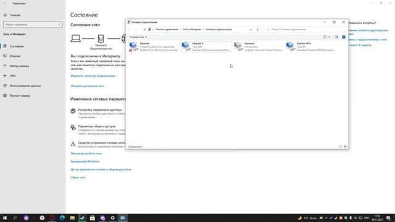This screenshot has height=222, width=395.
Task: Open taskbar search magnifier
Action: click(15, 218)
